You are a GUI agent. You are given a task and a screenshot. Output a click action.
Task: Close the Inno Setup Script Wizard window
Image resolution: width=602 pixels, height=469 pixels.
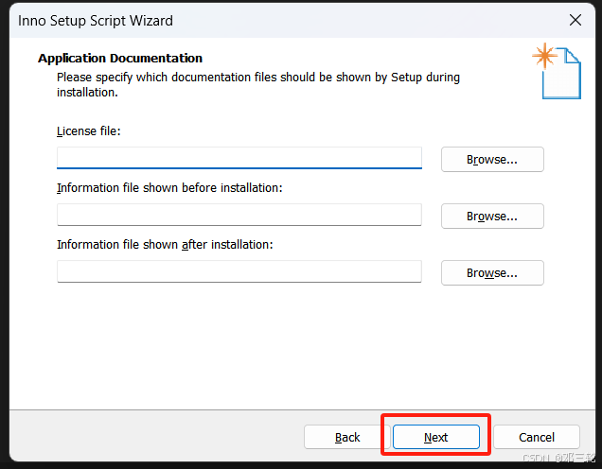[x=575, y=20]
